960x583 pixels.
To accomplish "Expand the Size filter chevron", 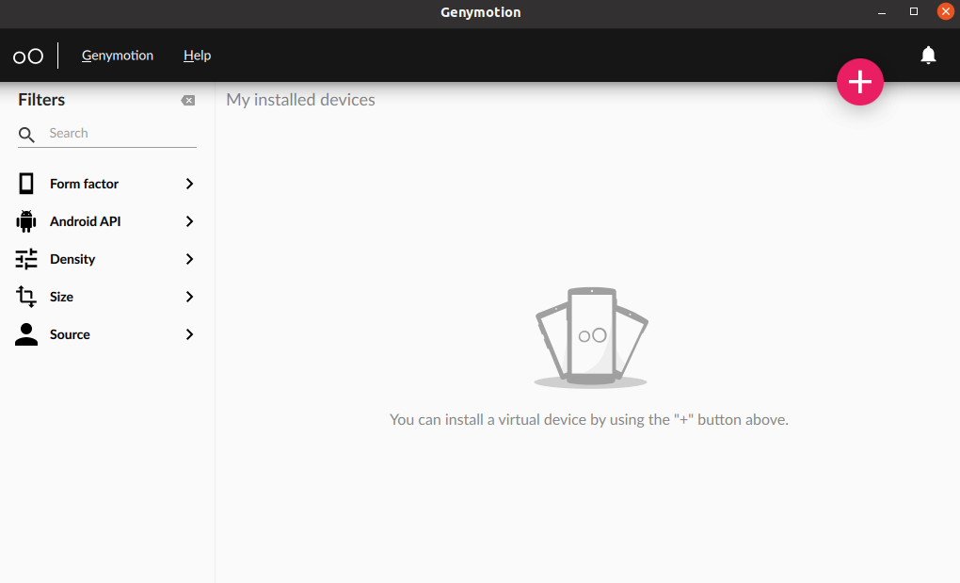I will pyautogui.click(x=189, y=297).
